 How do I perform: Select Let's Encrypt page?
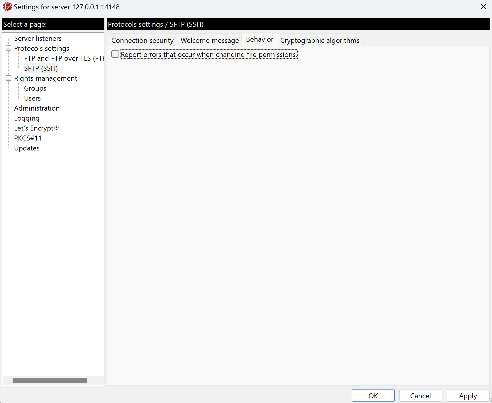pyautogui.click(x=36, y=128)
